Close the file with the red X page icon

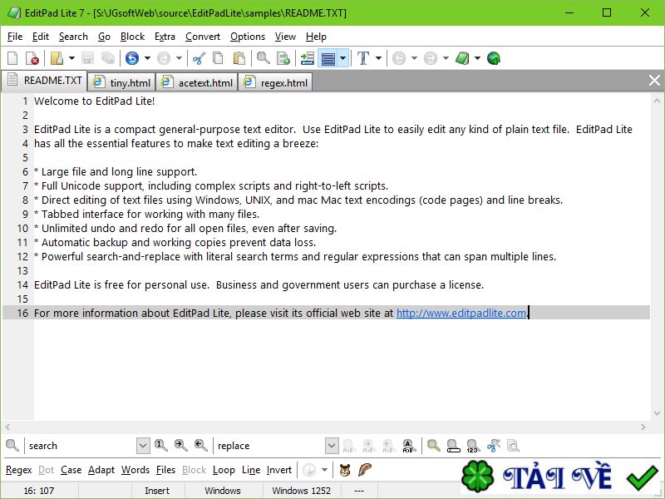tap(32, 58)
